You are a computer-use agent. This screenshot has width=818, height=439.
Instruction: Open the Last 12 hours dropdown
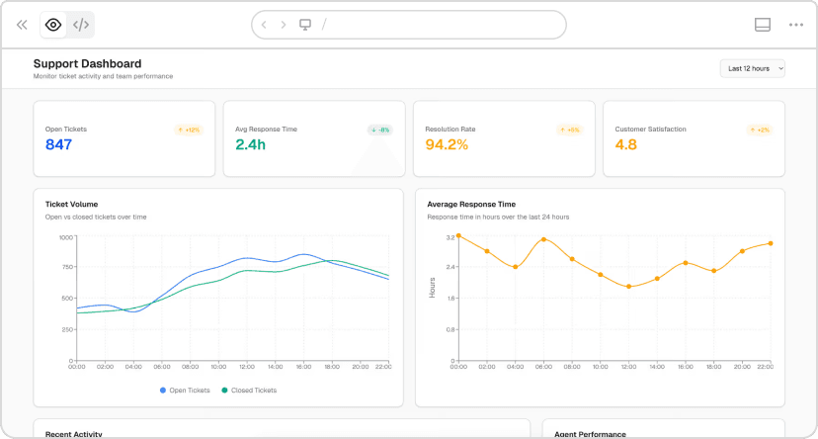coord(753,68)
